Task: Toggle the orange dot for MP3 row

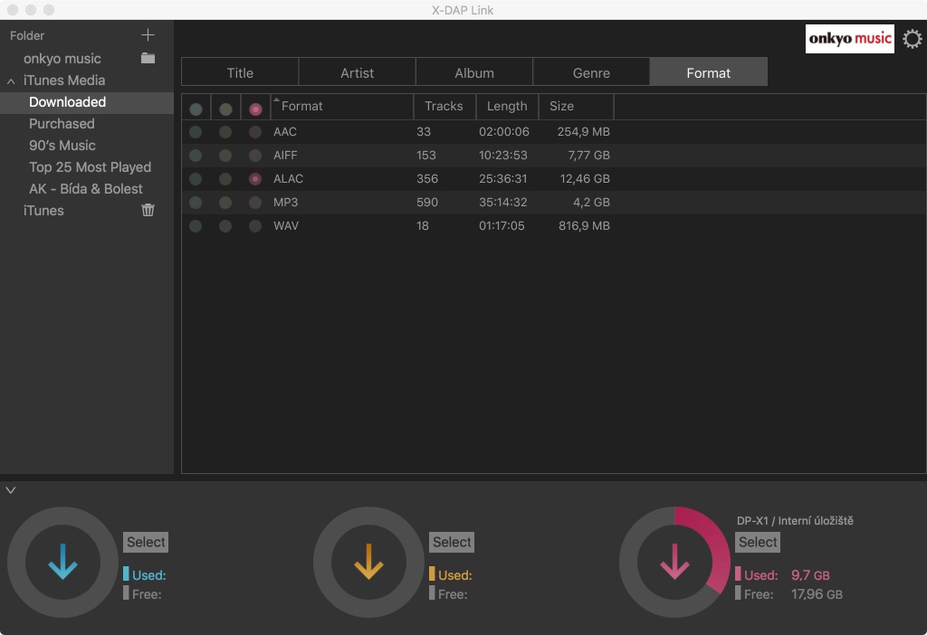Action: (x=225, y=203)
